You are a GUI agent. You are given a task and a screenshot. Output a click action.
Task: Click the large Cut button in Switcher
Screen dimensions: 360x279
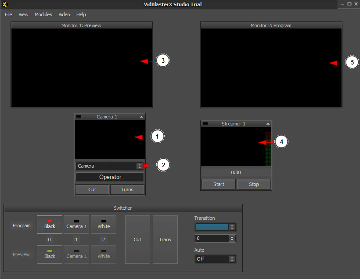pos(137,240)
